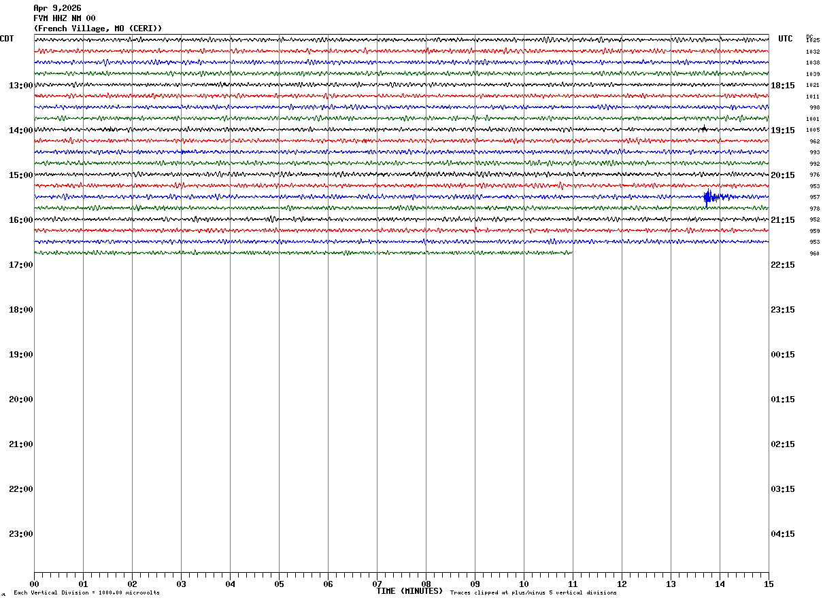
Task: Select the '15:00' CDT hour label
Action: point(21,175)
